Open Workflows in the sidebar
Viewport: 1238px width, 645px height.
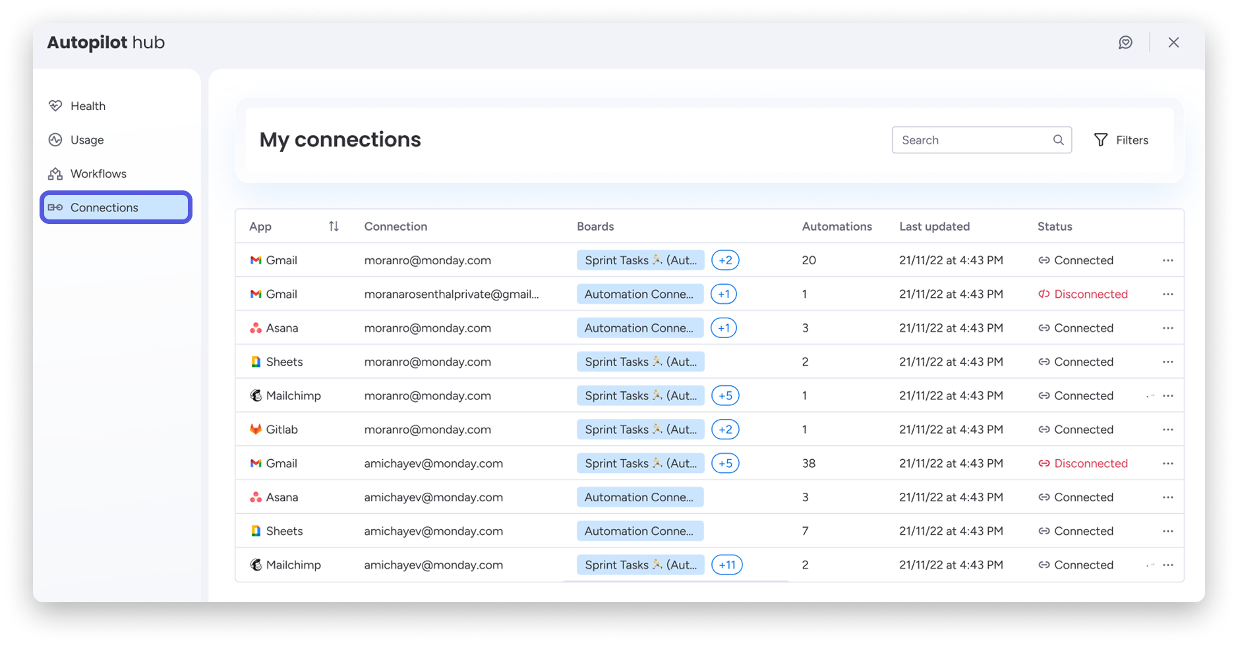[x=98, y=174]
